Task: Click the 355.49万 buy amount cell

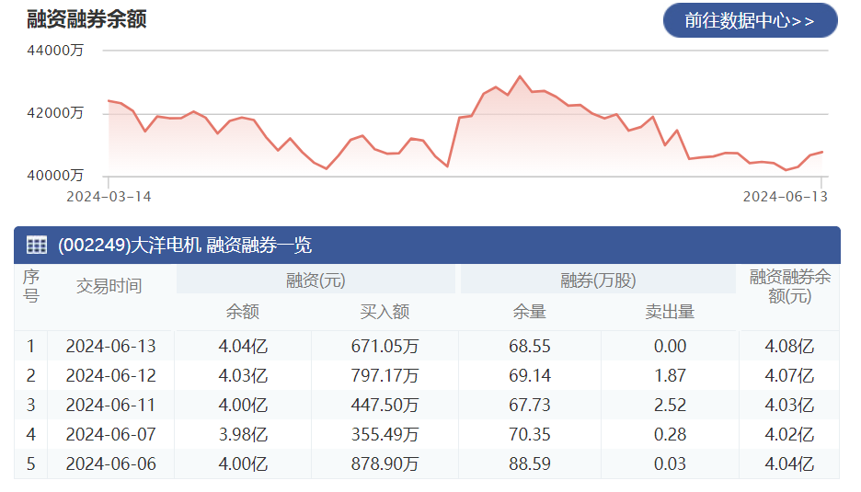Action: coord(385,434)
